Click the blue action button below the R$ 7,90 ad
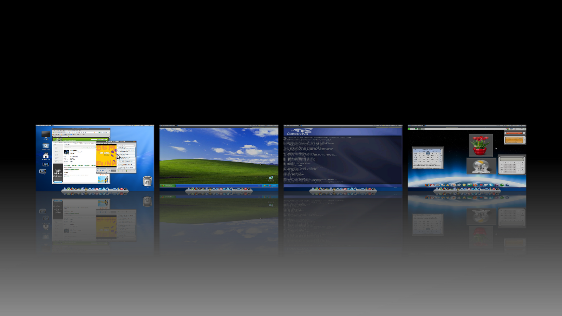 coord(58,182)
